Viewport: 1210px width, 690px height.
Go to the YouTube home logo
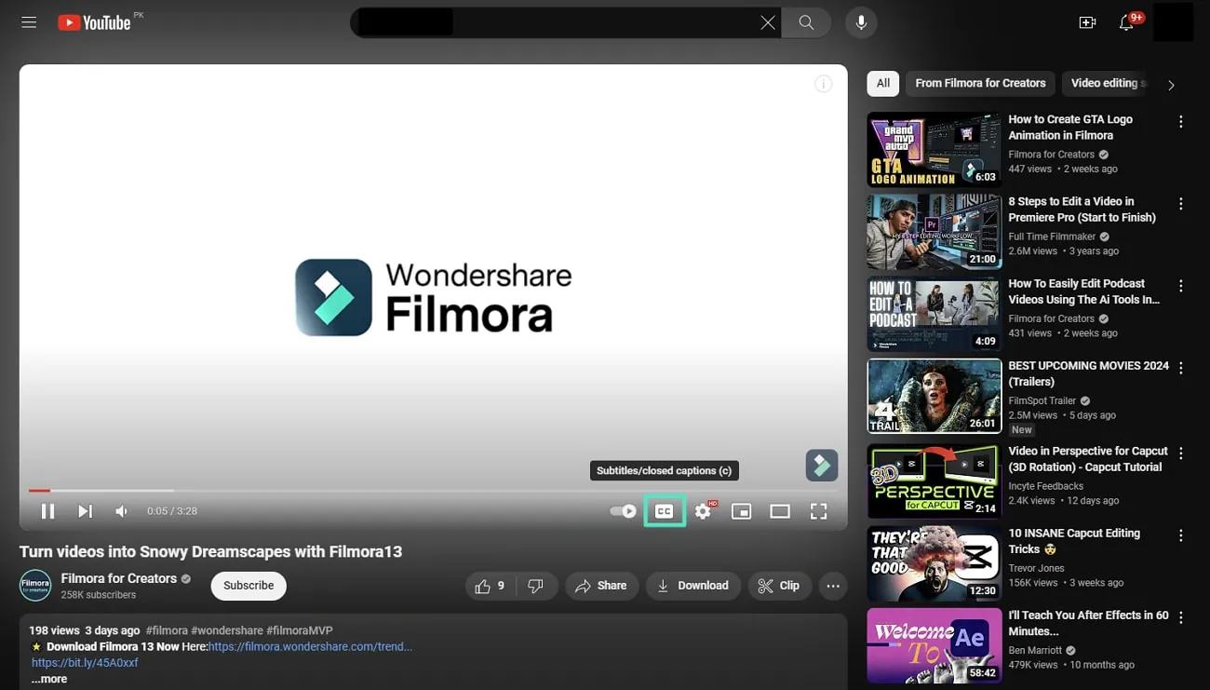click(x=94, y=22)
